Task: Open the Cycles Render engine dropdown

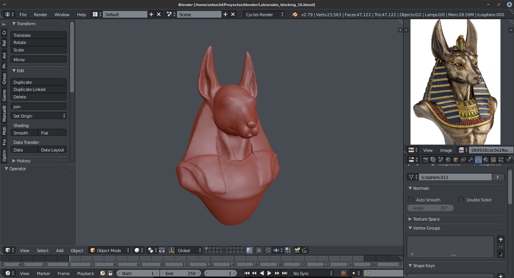Action: [x=264, y=15]
